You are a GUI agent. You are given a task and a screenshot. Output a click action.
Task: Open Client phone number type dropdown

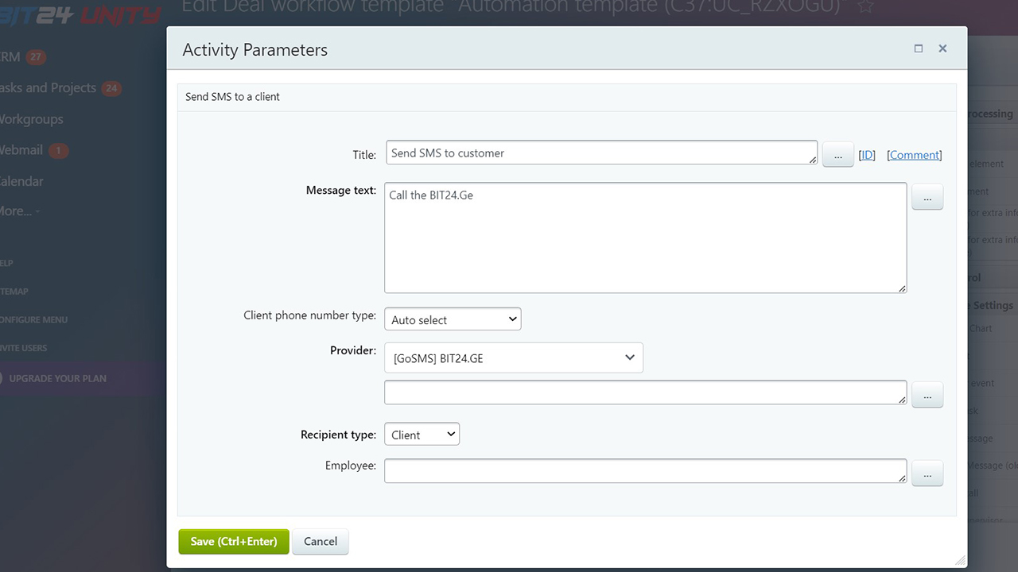click(453, 319)
